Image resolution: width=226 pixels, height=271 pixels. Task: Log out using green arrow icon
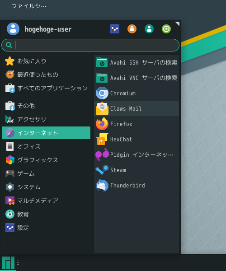pos(166,29)
